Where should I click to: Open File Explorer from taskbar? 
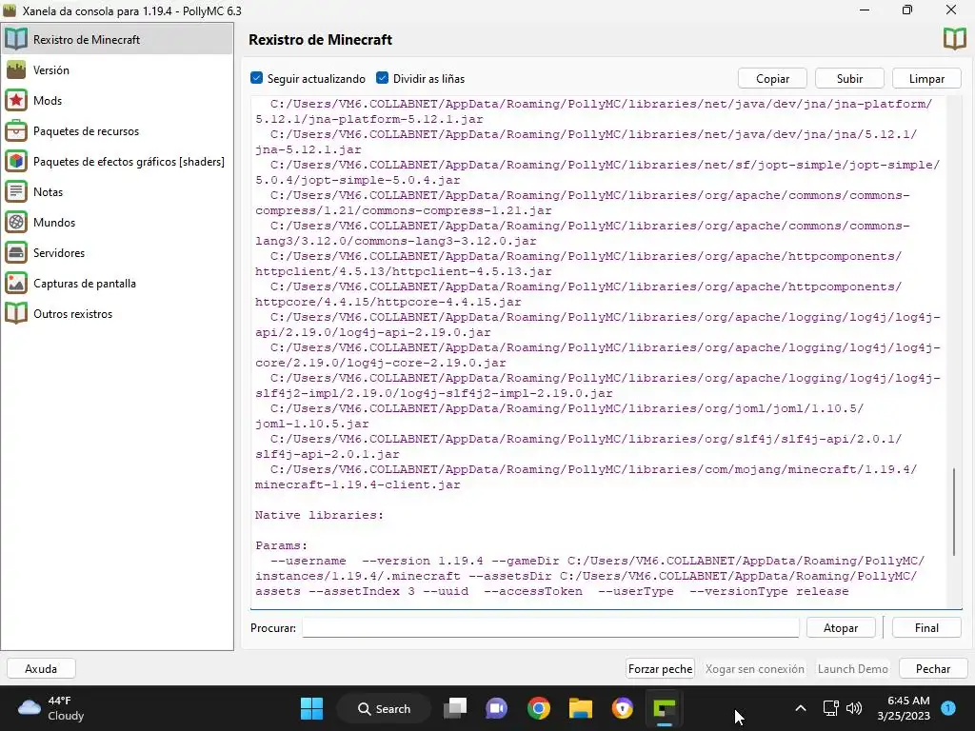click(580, 708)
